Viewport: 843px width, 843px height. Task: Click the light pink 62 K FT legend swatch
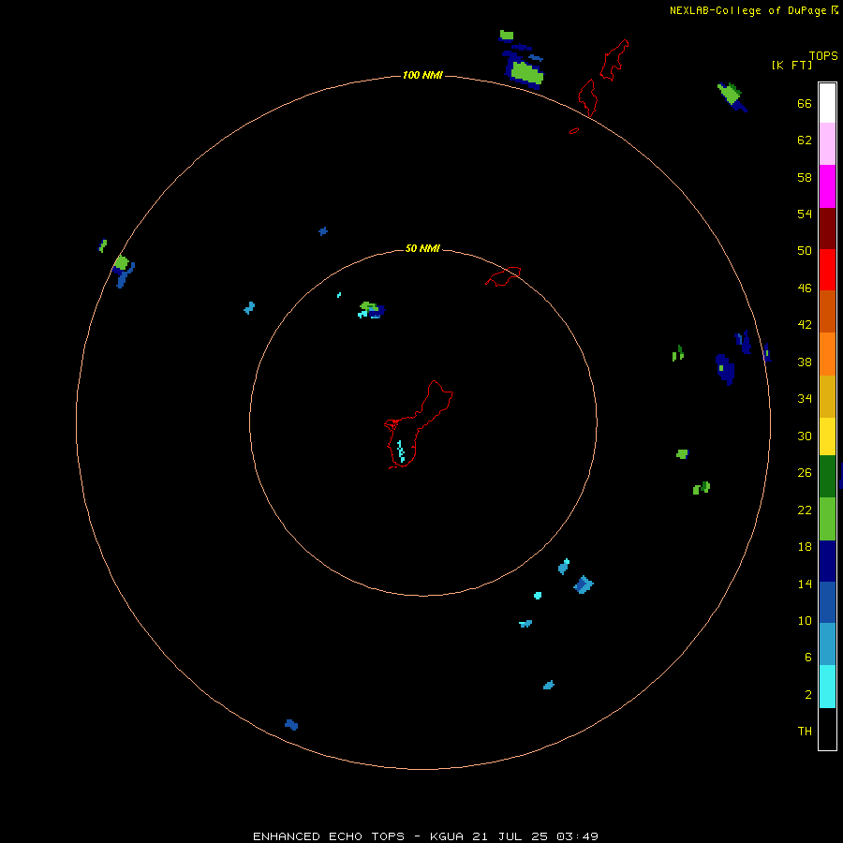tap(827, 143)
